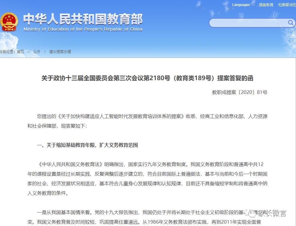The image size is (296, 226).
Task: Click the line ending 入义务教育的条件。
Action: [48, 193]
